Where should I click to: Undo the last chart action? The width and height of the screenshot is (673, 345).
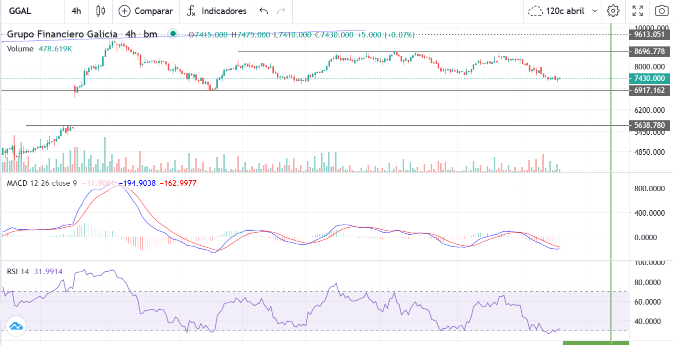[x=264, y=11]
